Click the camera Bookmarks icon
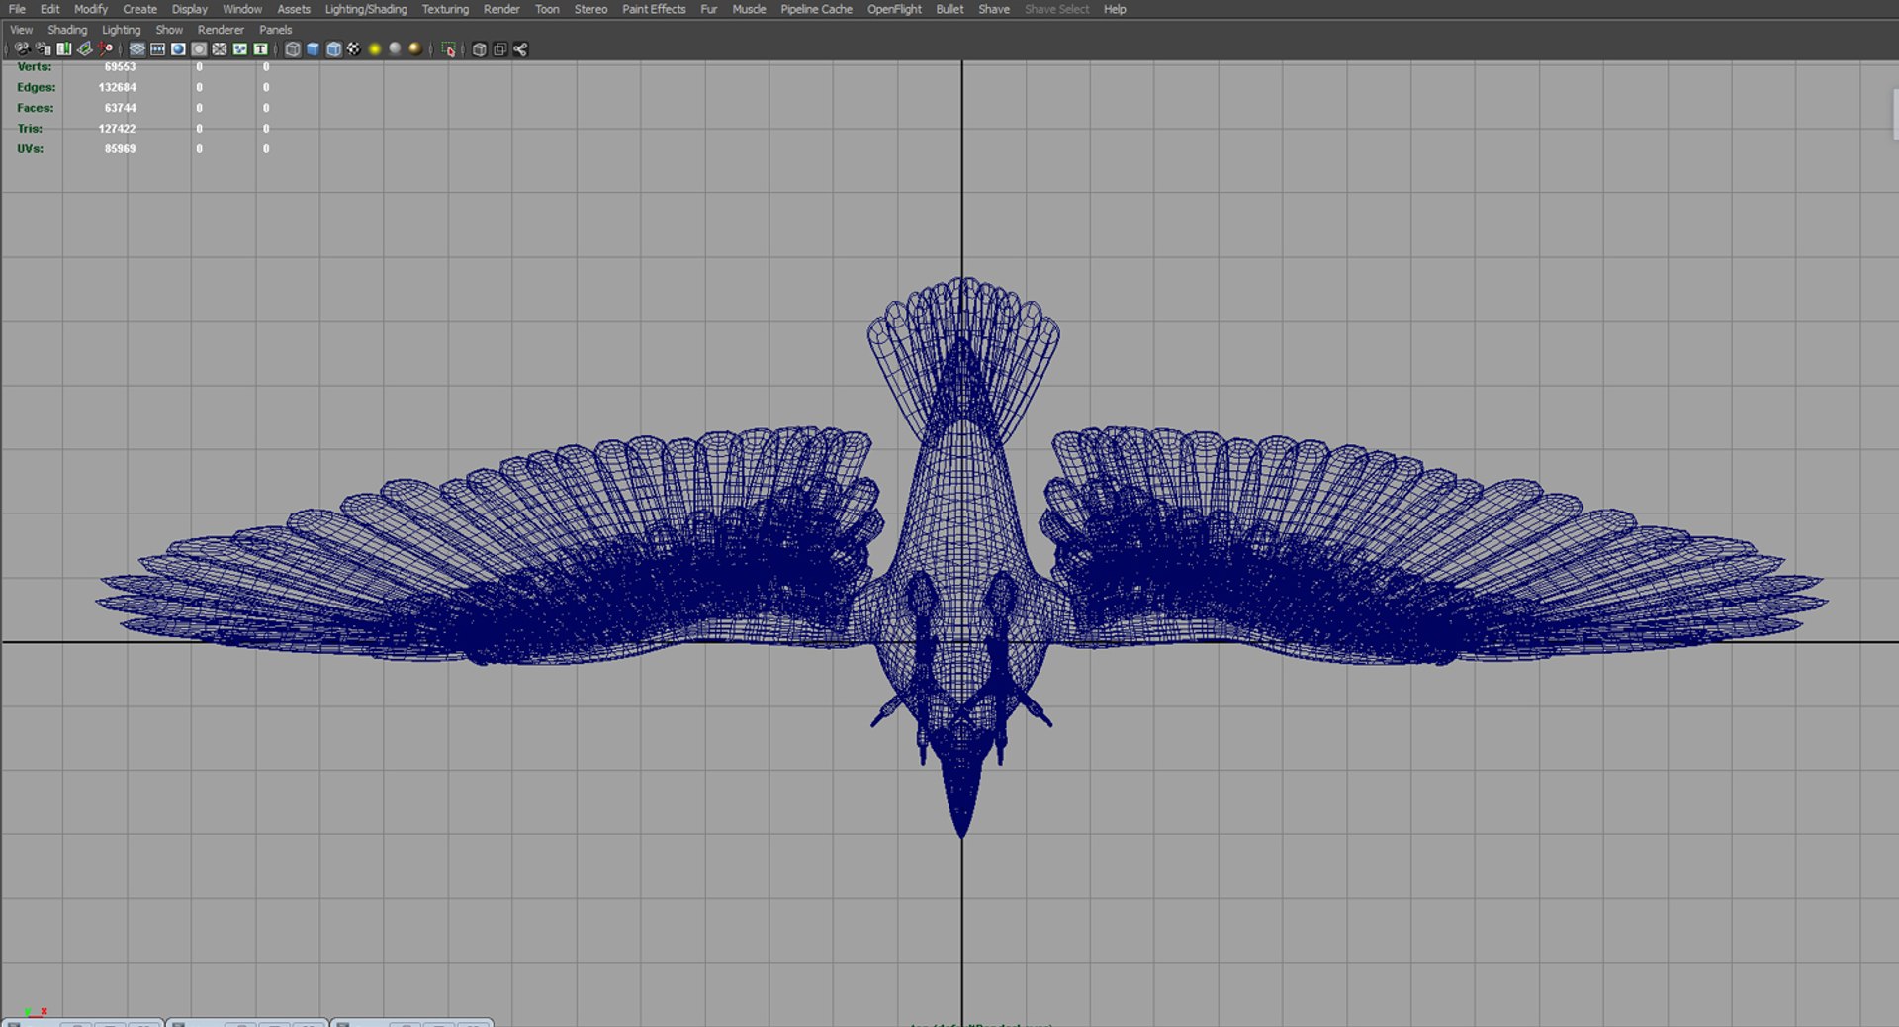 [x=63, y=48]
